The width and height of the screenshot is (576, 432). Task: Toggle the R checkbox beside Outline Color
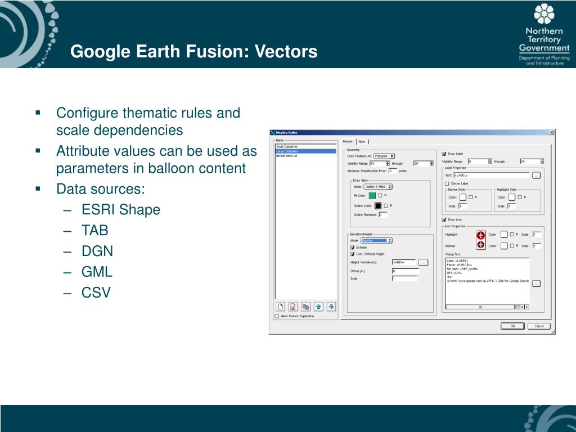[386, 206]
